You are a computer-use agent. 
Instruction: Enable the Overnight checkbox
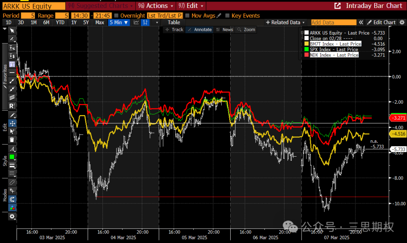[x=116, y=15]
